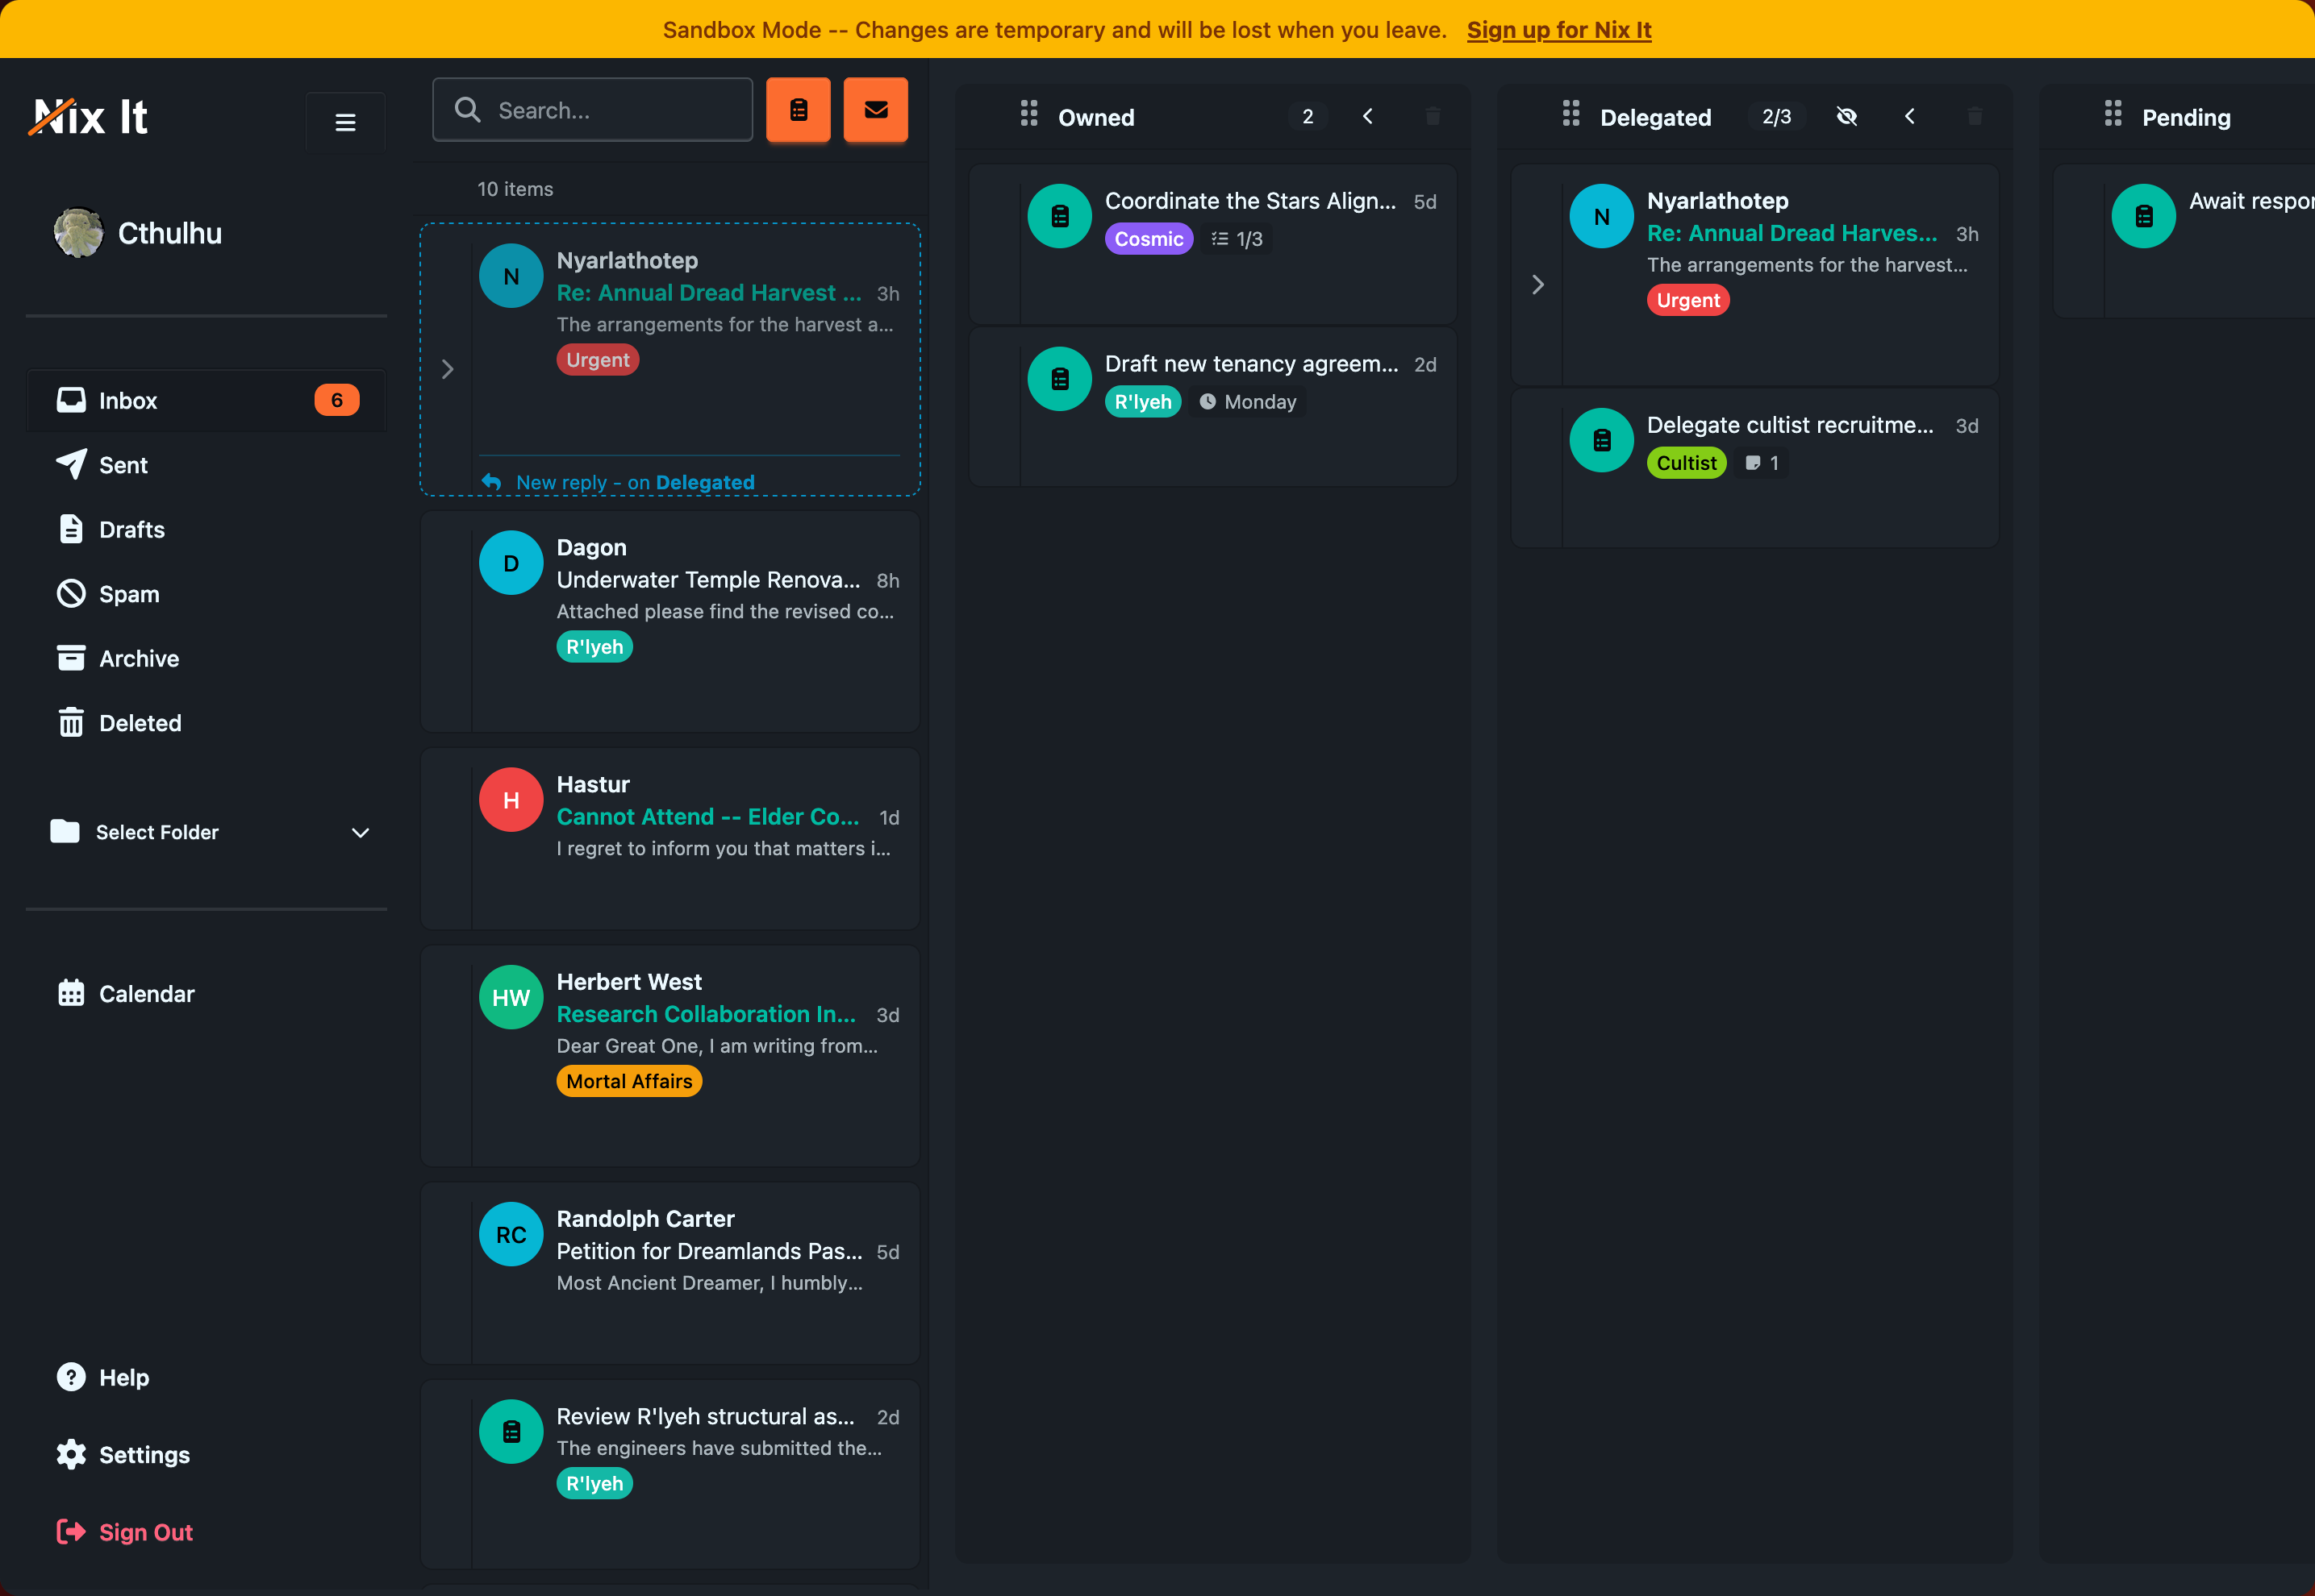Expand the Nyarlathotep email card arrow
The height and width of the screenshot is (1596, 2315).
(447, 369)
